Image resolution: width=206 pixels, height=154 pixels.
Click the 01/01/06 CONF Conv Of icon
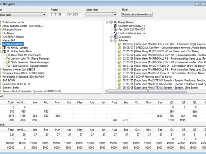(x=119, y=73)
